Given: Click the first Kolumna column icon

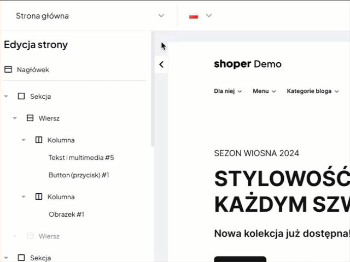Looking at the screenshot, I should pyautogui.click(x=39, y=140).
